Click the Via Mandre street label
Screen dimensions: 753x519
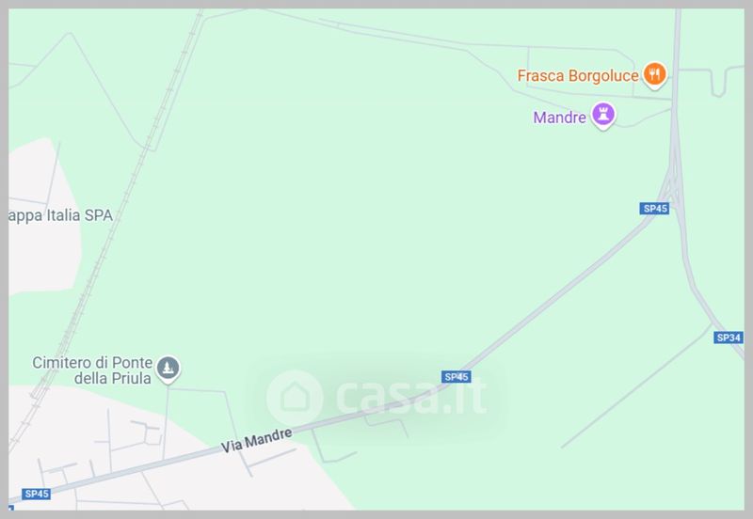click(x=256, y=440)
